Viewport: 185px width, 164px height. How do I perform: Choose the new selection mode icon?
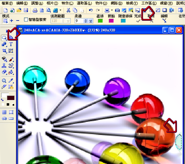[5, 21]
